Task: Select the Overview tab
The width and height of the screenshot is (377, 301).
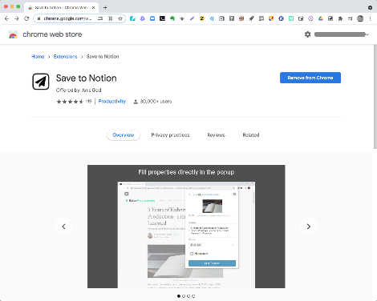Action: click(x=124, y=135)
